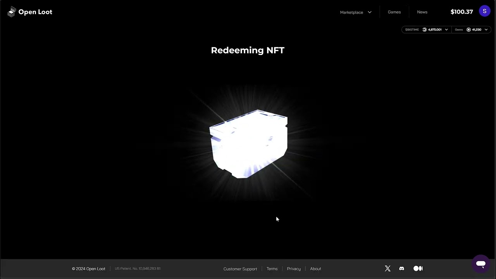Expand the Marketplace dropdown

point(356,12)
